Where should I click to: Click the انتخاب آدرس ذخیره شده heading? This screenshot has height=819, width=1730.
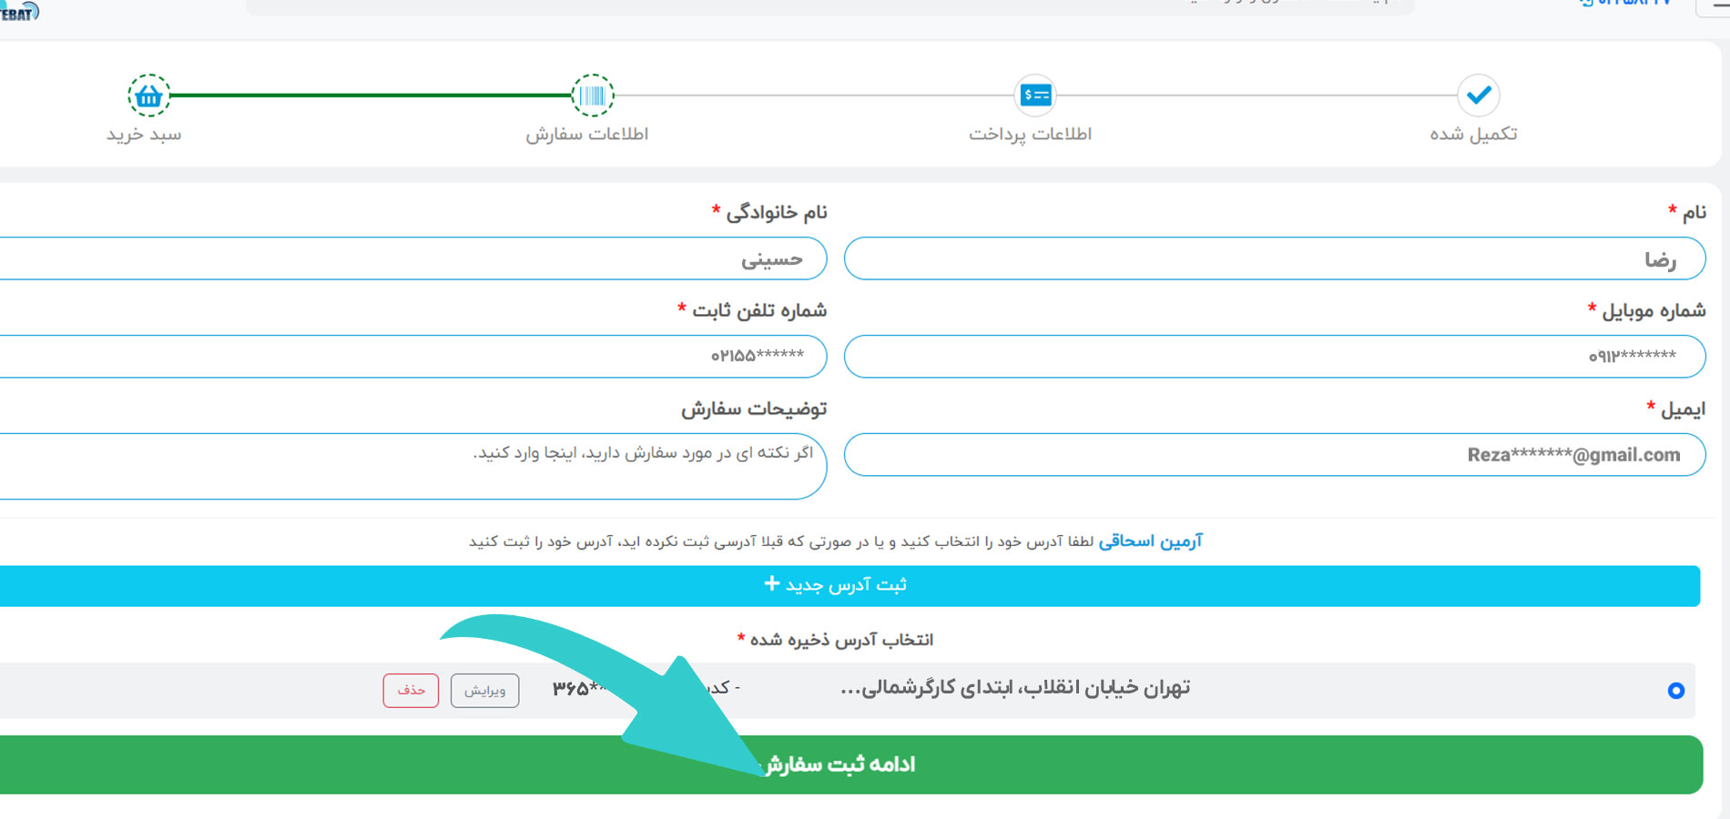(841, 640)
